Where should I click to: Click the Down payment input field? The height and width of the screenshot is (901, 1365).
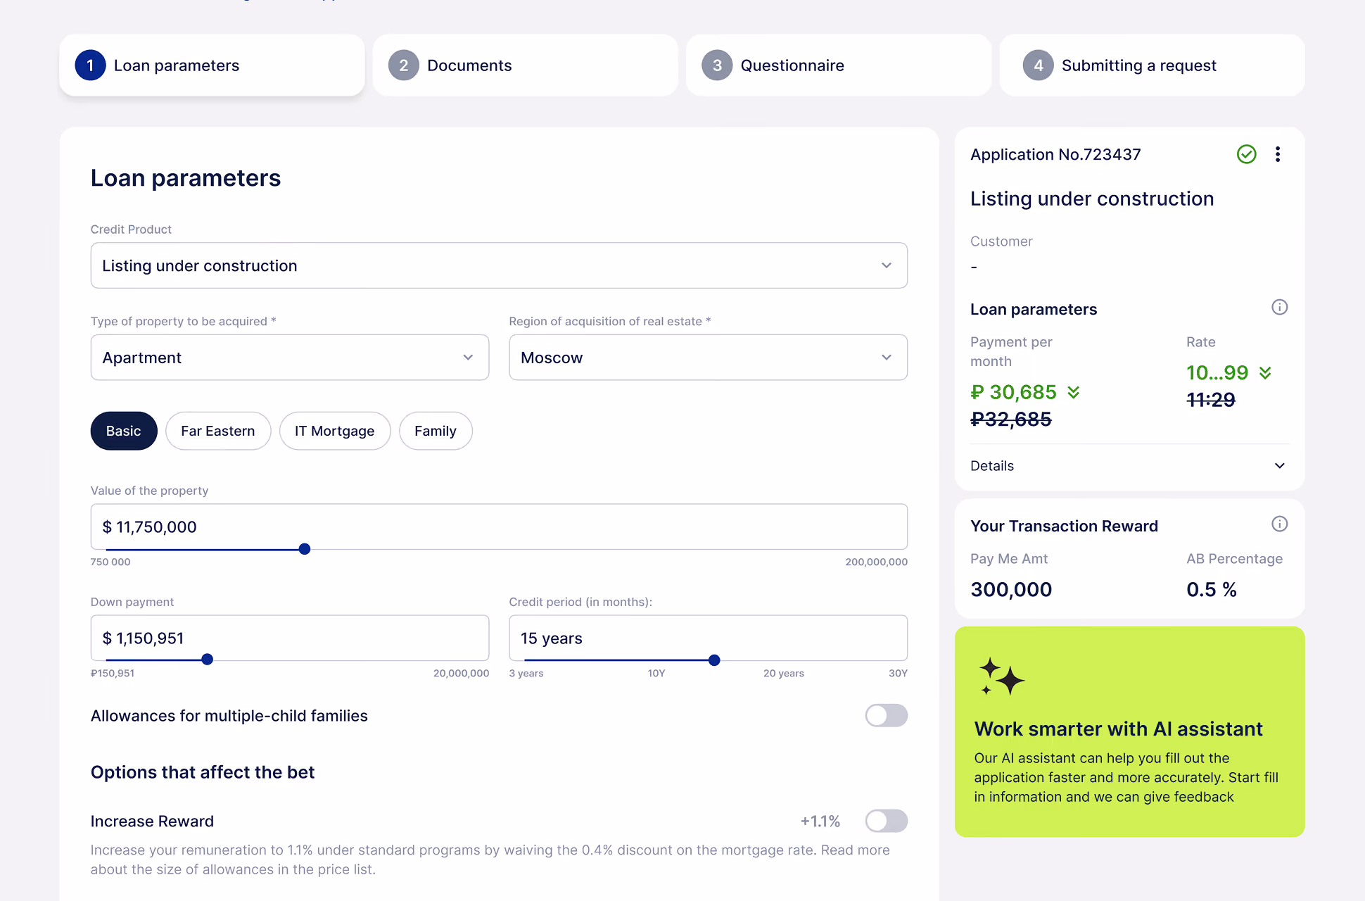pyautogui.click(x=290, y=638)
